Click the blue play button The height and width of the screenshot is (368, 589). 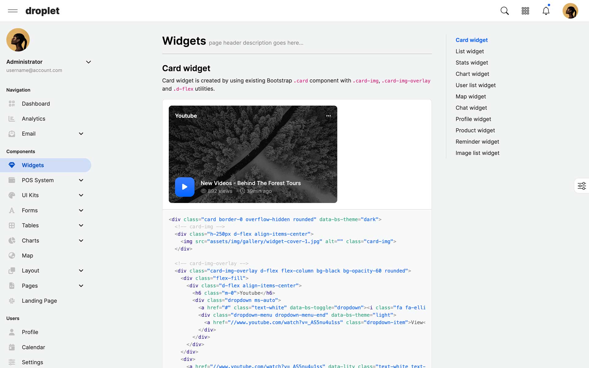[x=184, y=187]
